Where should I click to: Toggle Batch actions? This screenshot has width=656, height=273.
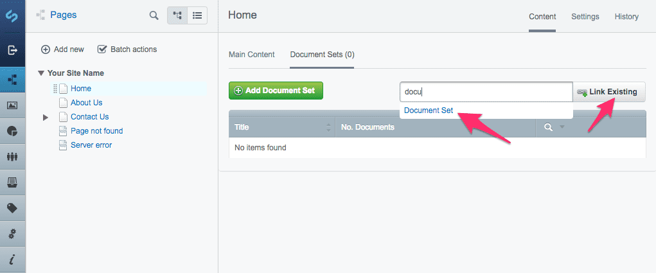pos(127,49)
